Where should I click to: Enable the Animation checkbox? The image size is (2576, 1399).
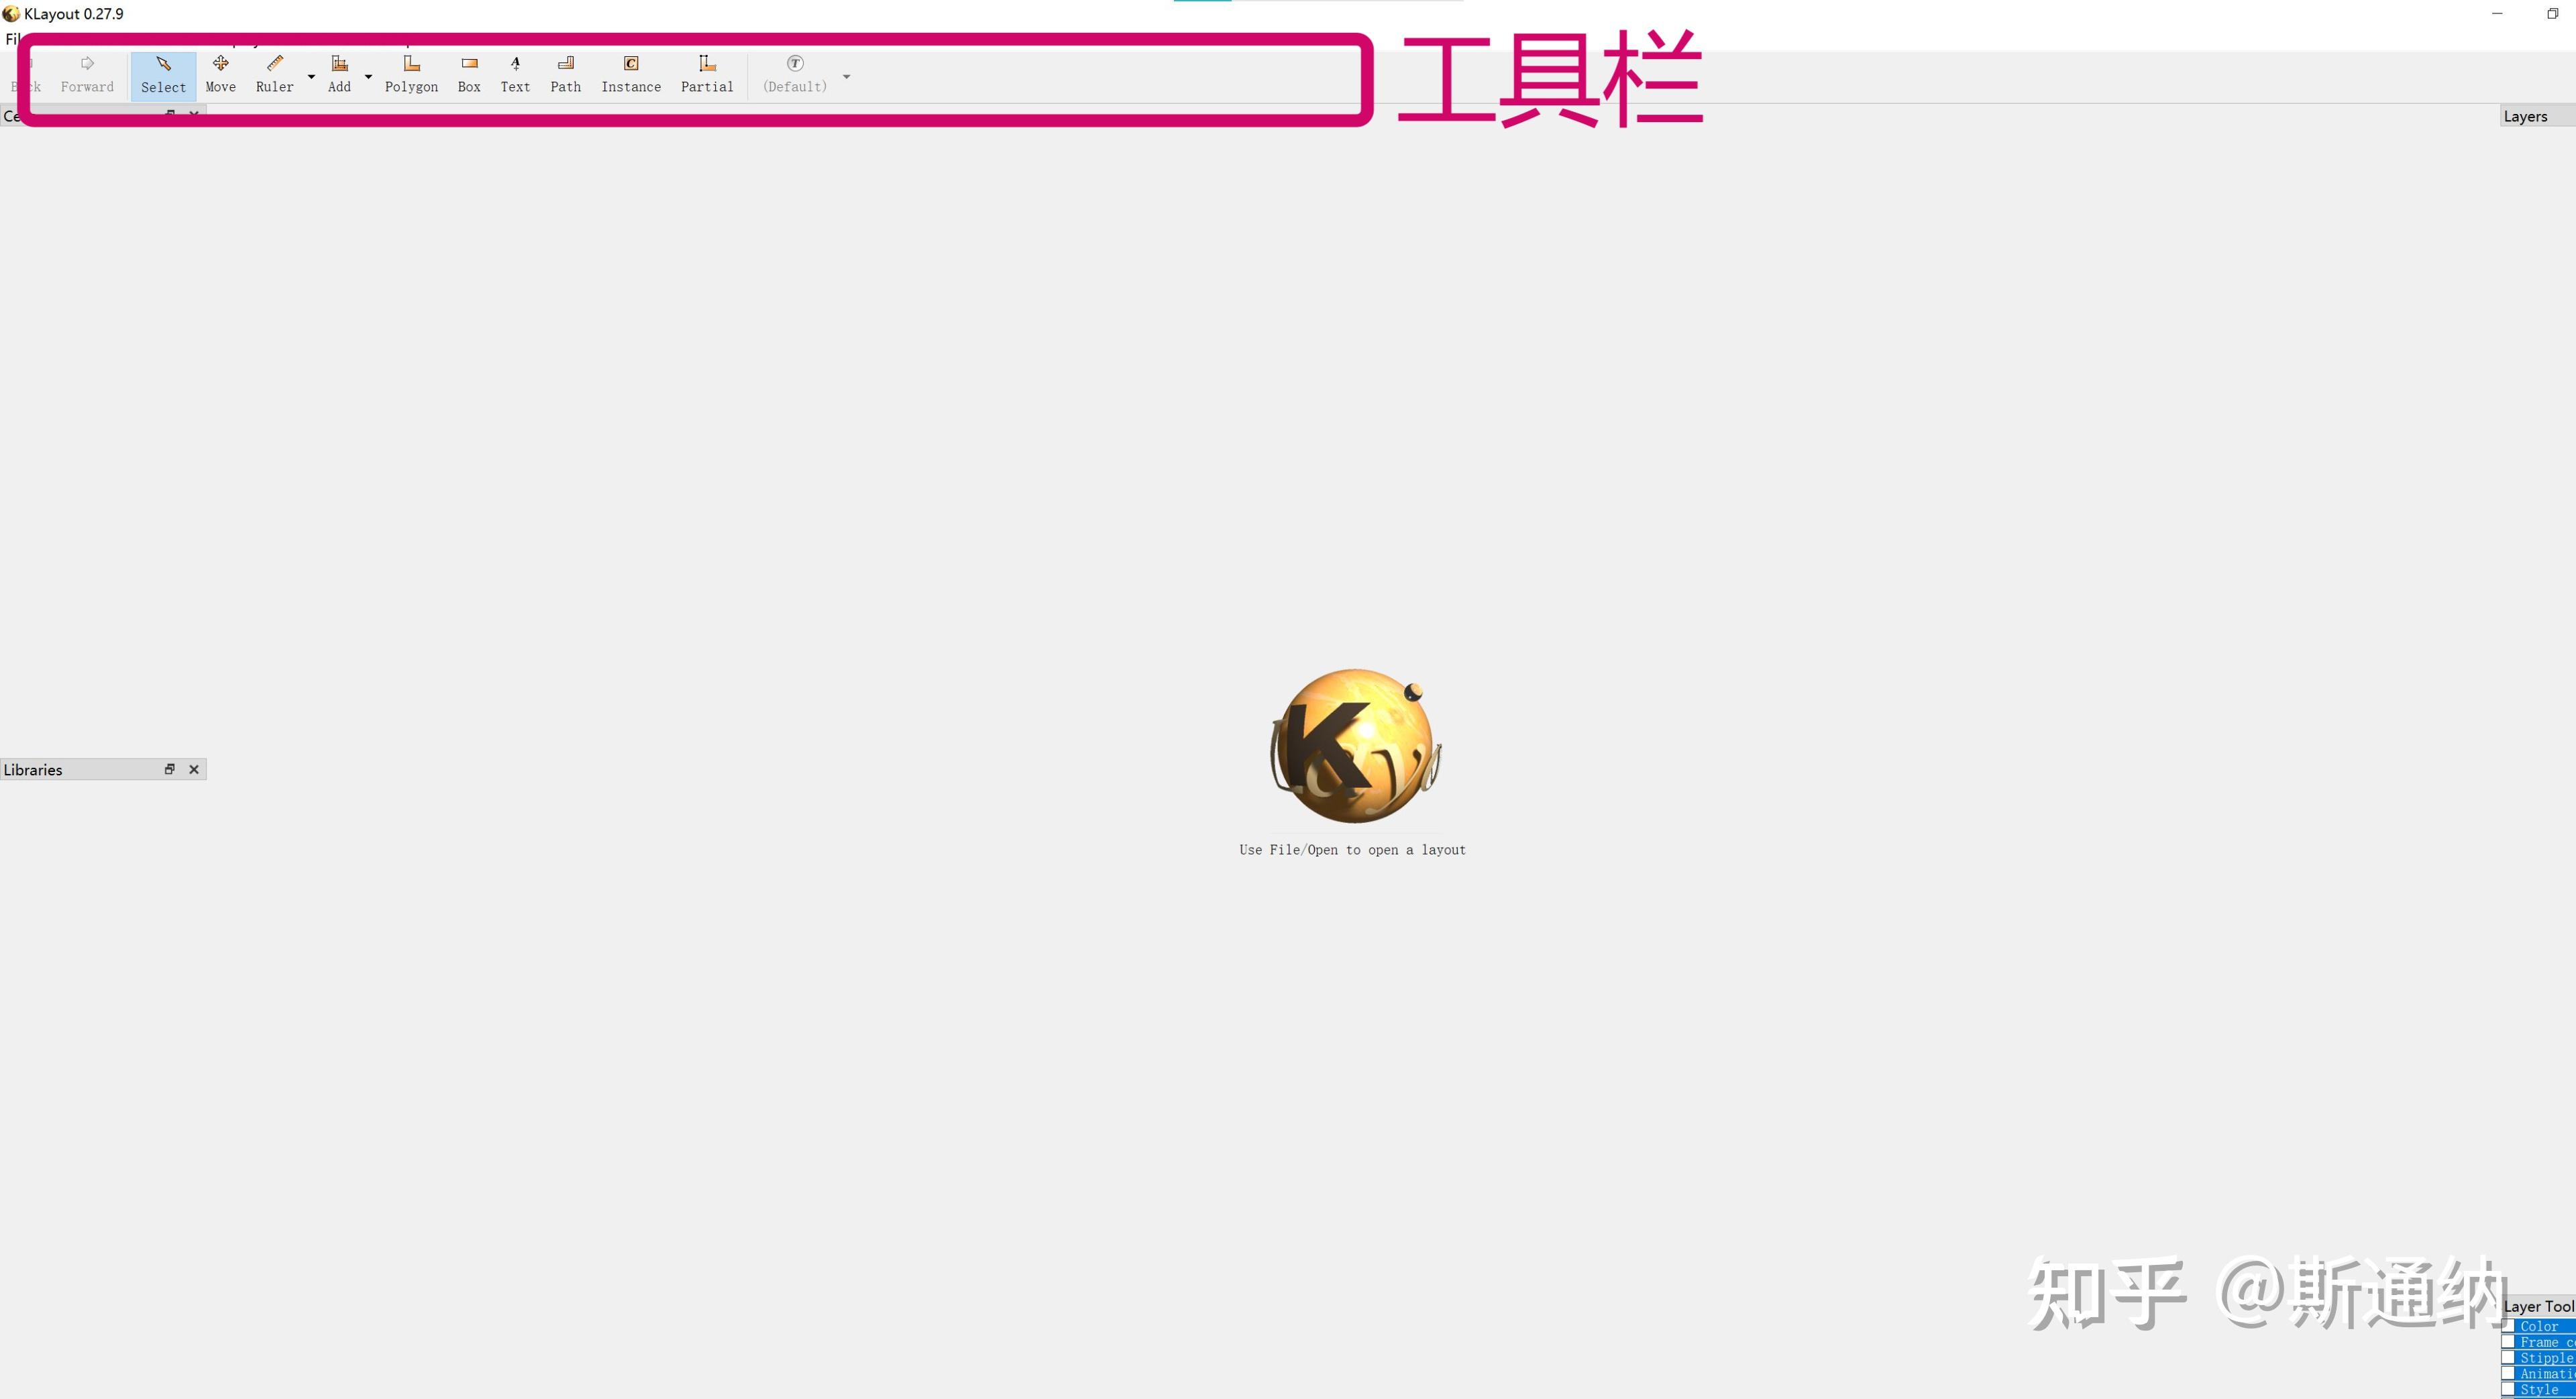[2508, 1373]
